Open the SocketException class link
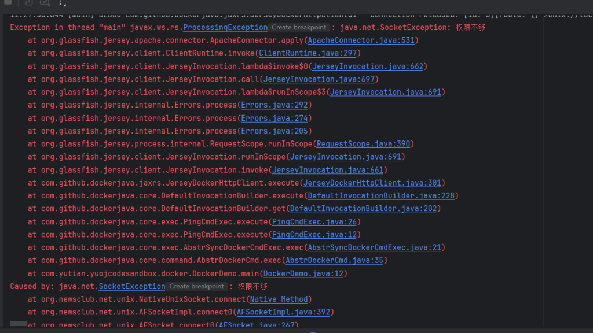 pos(132,286)
